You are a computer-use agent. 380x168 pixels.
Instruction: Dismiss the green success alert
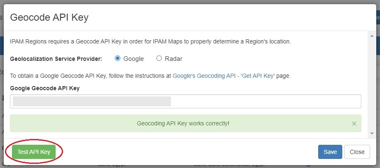(x=354, y=123)
